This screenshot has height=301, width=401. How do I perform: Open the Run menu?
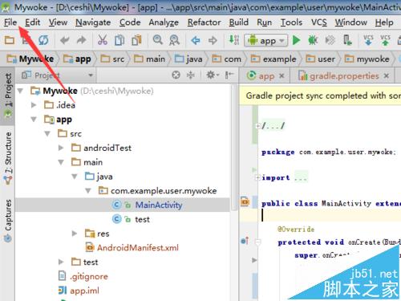tap(264, 22)
